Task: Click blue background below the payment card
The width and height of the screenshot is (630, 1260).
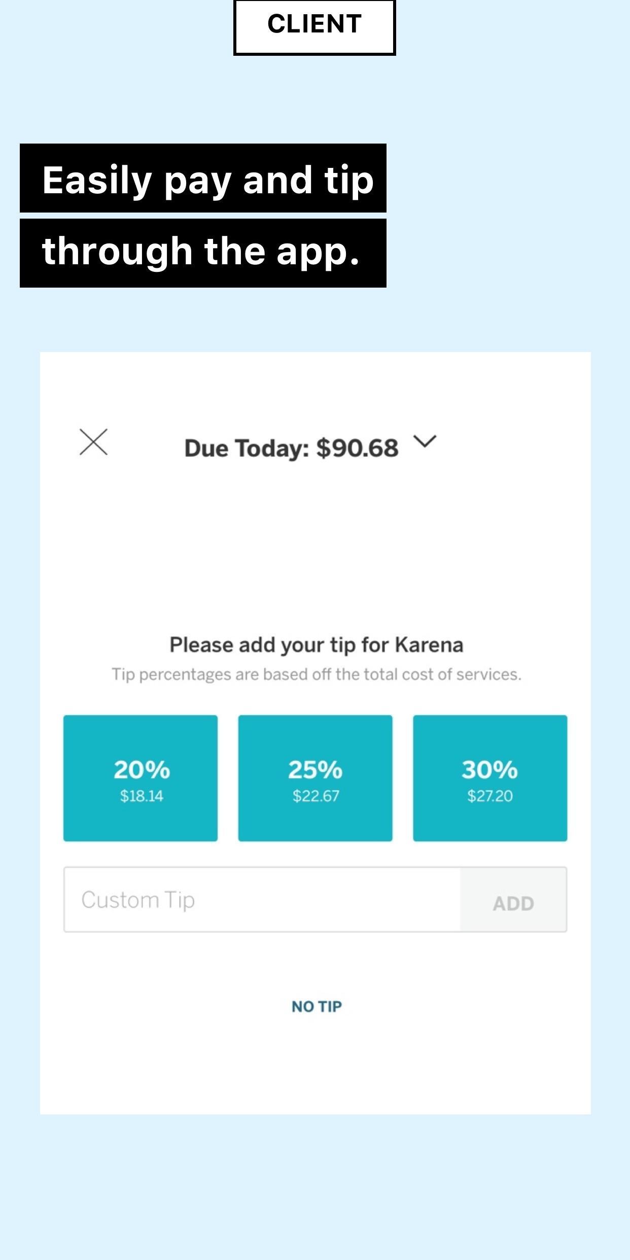Action: click(315, 1187)
